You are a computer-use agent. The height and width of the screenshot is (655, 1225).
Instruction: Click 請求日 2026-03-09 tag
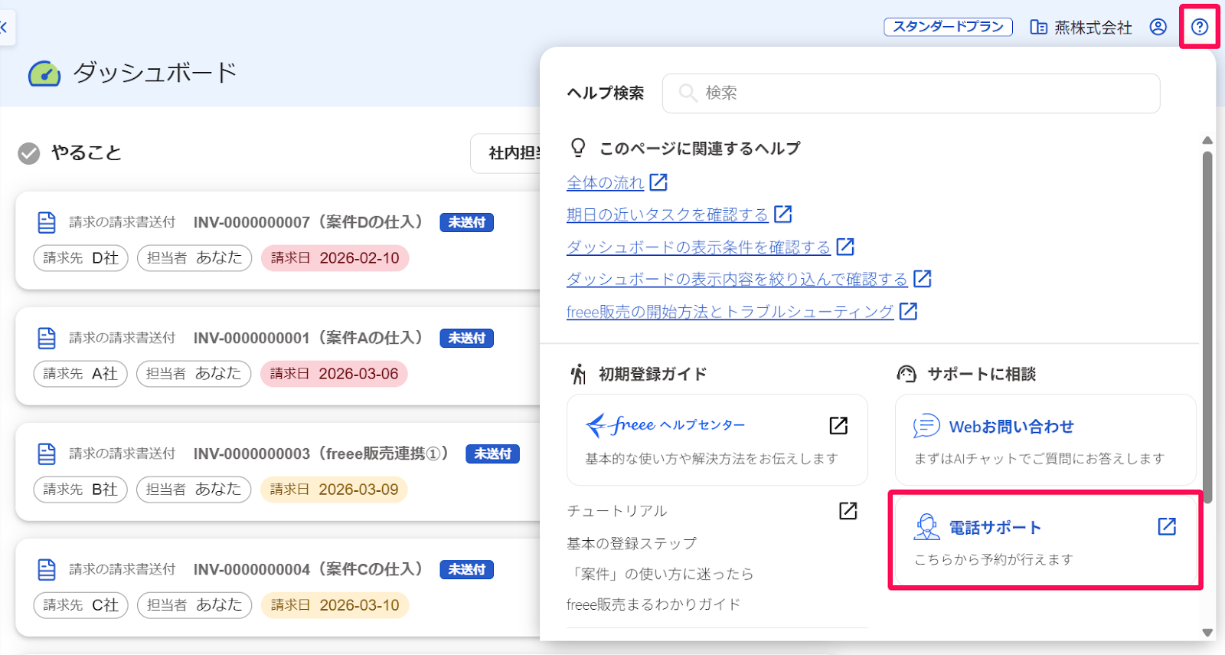[x=335, y=490]
